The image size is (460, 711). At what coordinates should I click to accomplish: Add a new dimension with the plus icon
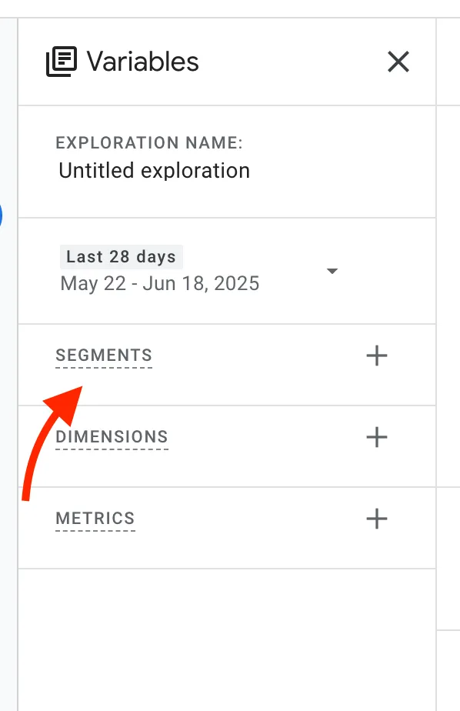tap(377, 437)
